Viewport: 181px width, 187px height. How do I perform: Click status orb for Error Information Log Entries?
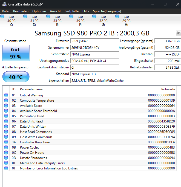pyautogui.click(x=6, y=168)
